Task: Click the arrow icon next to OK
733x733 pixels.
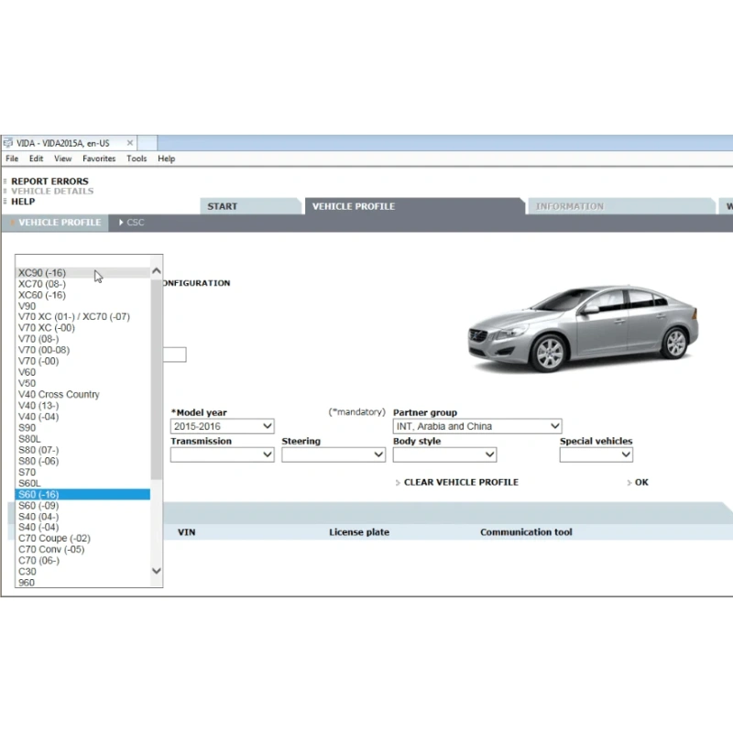Action: pos(629,483)
